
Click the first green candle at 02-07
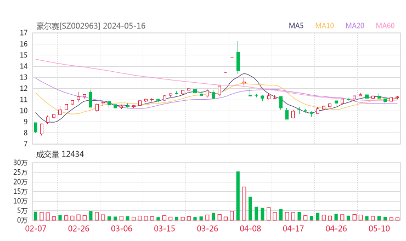pos(36,128)
